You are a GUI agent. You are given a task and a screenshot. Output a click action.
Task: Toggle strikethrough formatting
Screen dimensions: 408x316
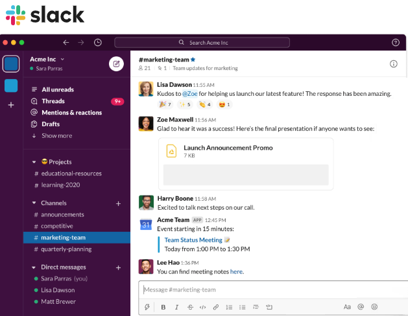click(190, 307)
